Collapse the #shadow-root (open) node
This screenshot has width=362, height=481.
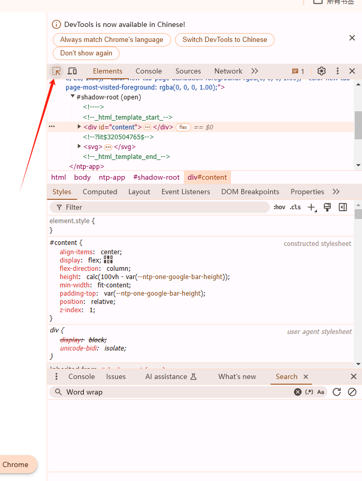pyautogui.click(x=73, y=96)
